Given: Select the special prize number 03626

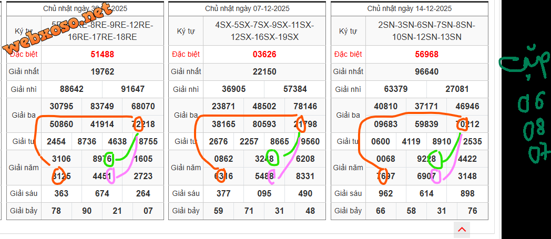Looking at the screenshot, I should 264,54.
